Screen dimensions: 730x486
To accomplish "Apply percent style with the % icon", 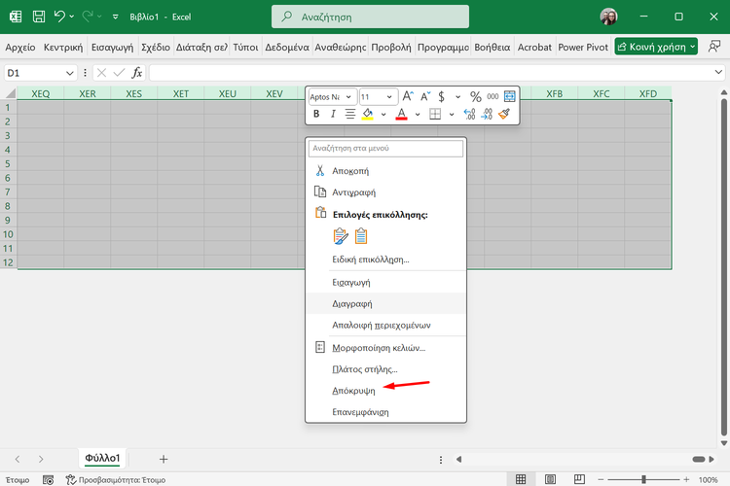I will pos(476,96).
